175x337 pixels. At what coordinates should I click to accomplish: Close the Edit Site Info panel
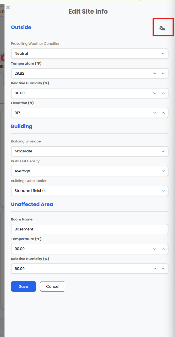pyautogui.click(x=8, y=8)
